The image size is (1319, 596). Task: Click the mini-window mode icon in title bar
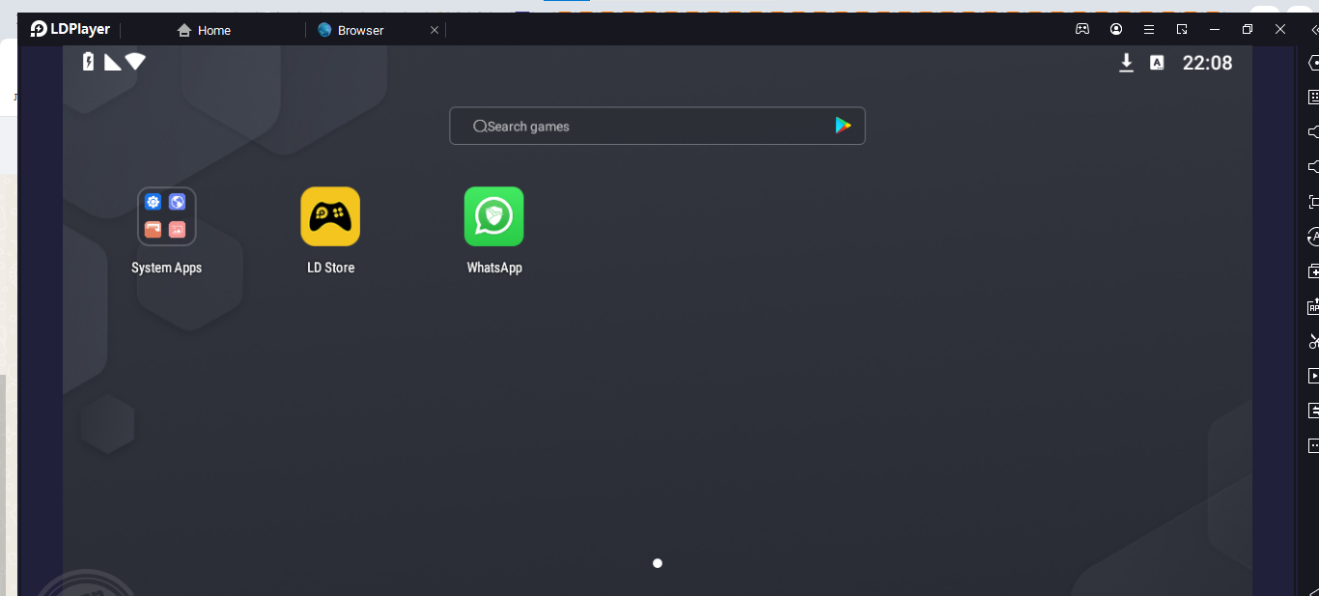1182,29
